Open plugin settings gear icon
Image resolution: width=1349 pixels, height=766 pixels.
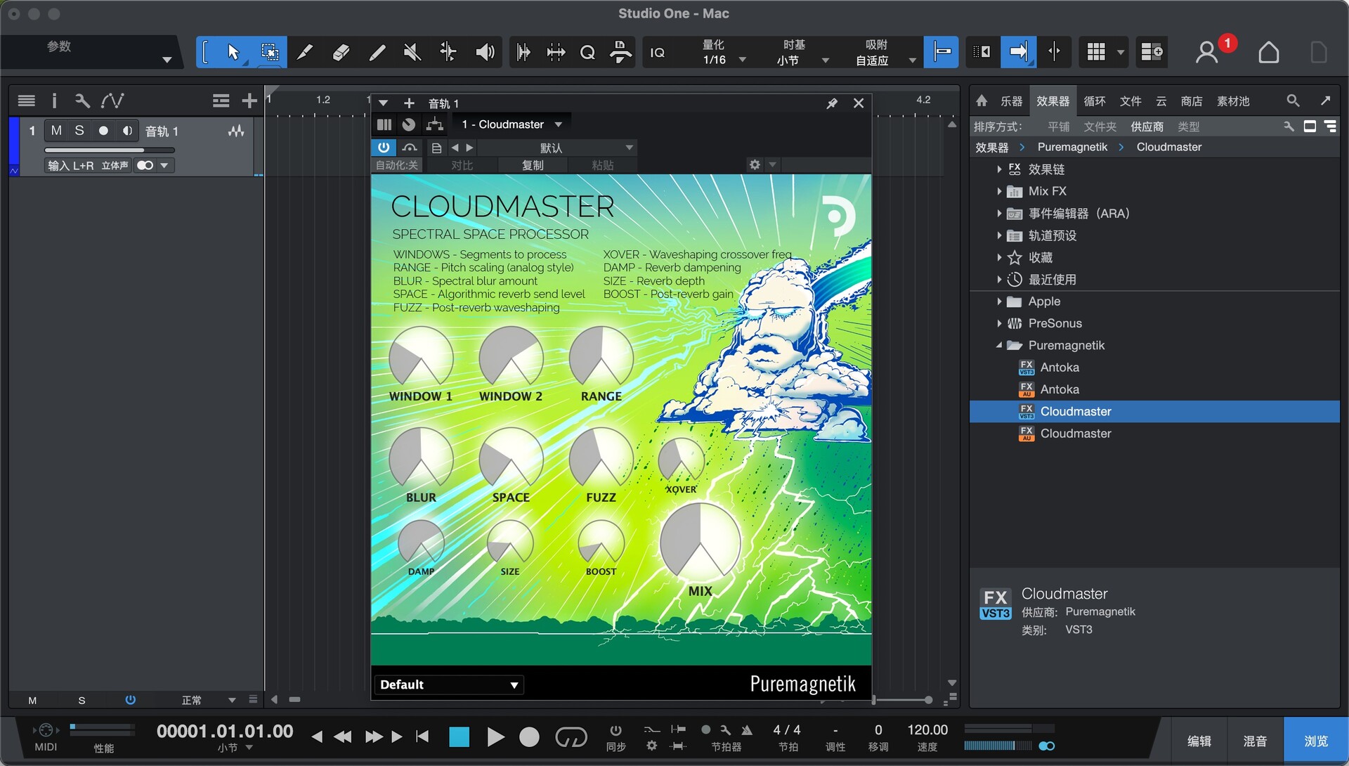point(755,165)
